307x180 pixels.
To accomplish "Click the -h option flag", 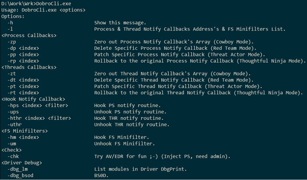I will tap(10, 23).
